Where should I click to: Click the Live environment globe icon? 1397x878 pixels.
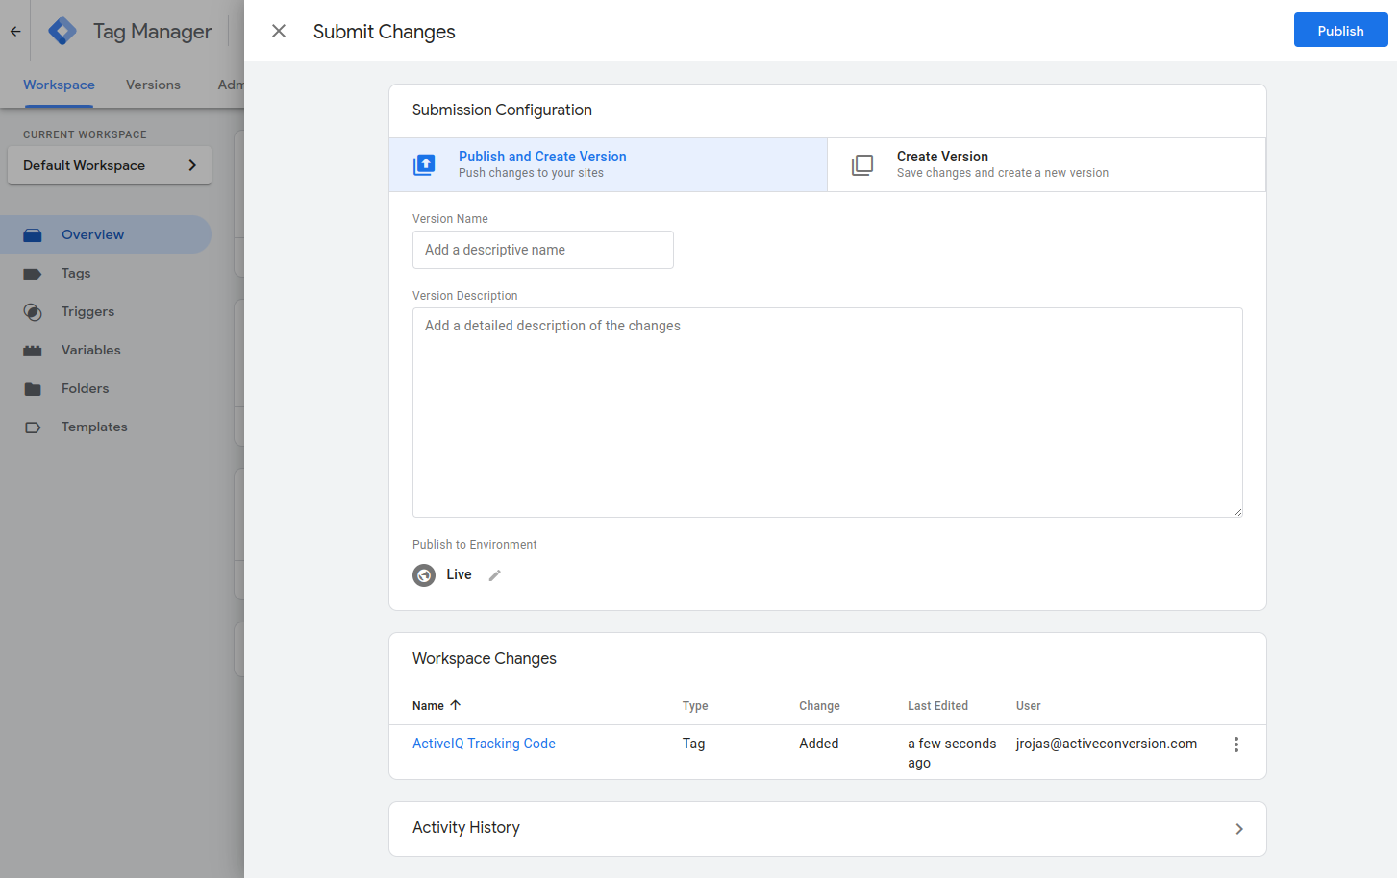(424, 575)
